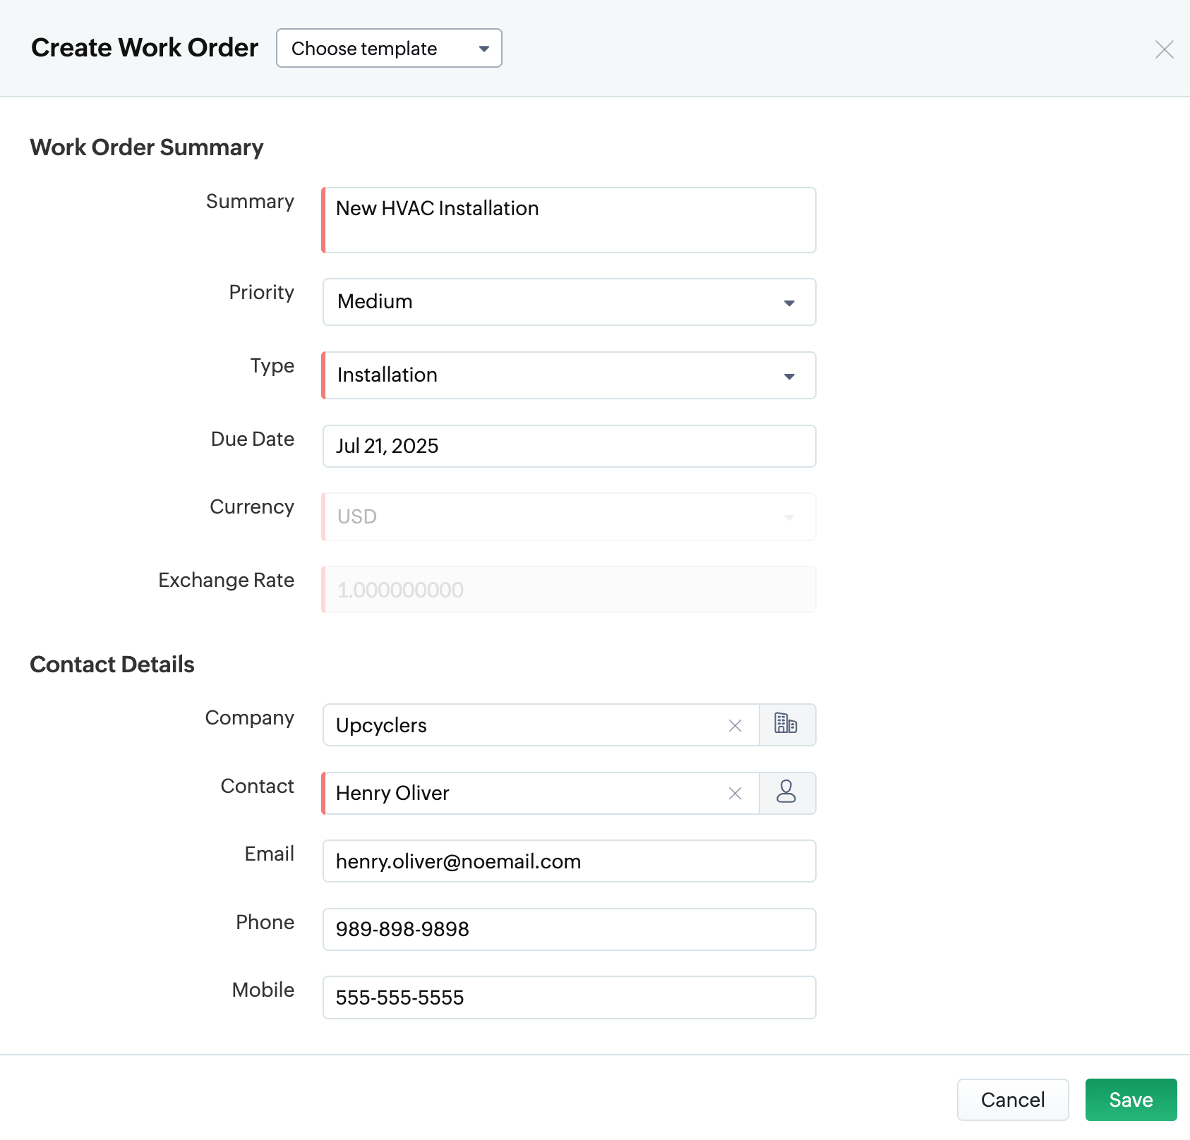Clear the Henry Oliver contact selection
This screenshot has width=1190, height=1140.
click(x=735, y=794)
